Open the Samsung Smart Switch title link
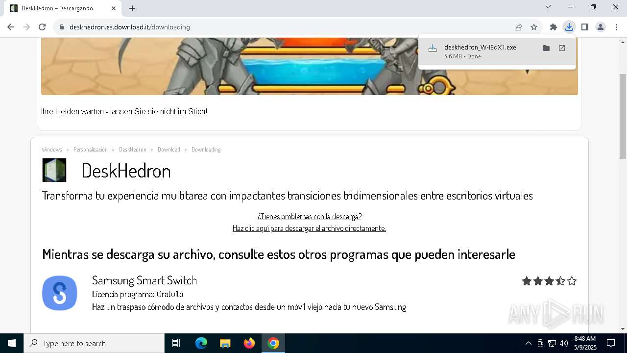627x353 pixels. [145, 280]
